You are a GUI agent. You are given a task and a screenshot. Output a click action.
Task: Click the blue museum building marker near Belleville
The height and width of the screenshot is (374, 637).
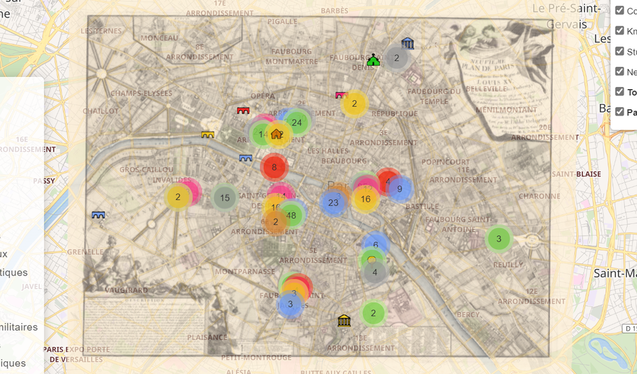click(408, 43)
